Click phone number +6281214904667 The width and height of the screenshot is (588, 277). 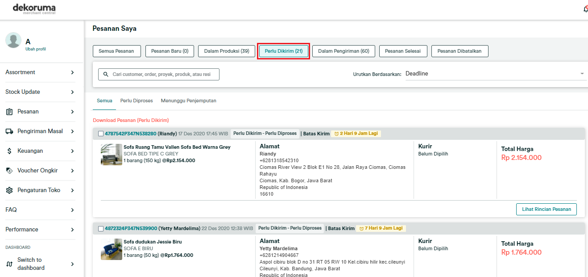click(279, 256)
